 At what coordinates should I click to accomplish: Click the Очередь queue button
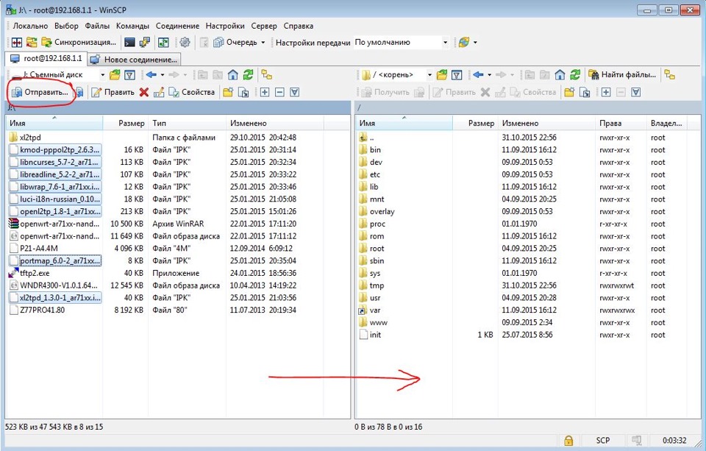click(x=235, y=43)
